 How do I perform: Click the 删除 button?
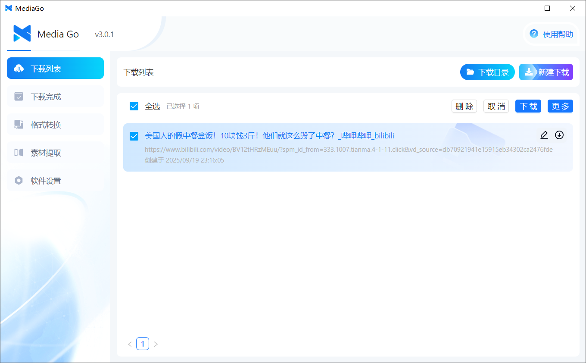click(464, 106)
